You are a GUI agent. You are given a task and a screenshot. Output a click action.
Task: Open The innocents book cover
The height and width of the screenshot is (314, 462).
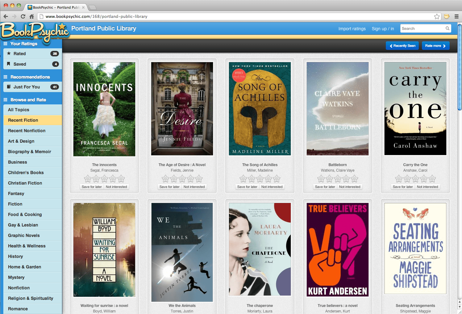pos(104,109)
